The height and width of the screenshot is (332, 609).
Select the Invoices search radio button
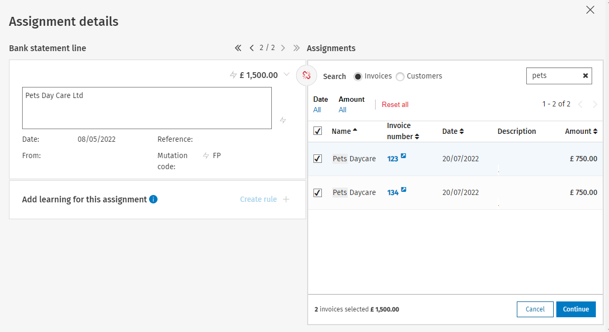coord(358,76)
